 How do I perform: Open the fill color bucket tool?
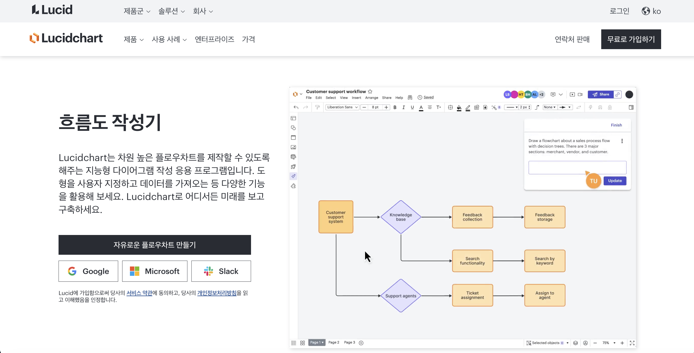coord(459,107)
